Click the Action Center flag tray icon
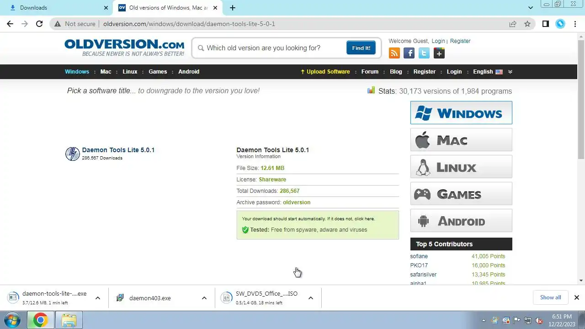585x329 pixels. coord(517,320)
